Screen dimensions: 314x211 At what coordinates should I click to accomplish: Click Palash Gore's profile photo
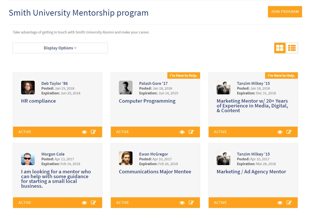(126, 88)
